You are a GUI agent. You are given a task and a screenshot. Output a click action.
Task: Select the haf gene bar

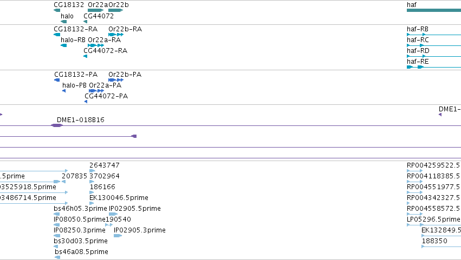(x=434, y=10)
